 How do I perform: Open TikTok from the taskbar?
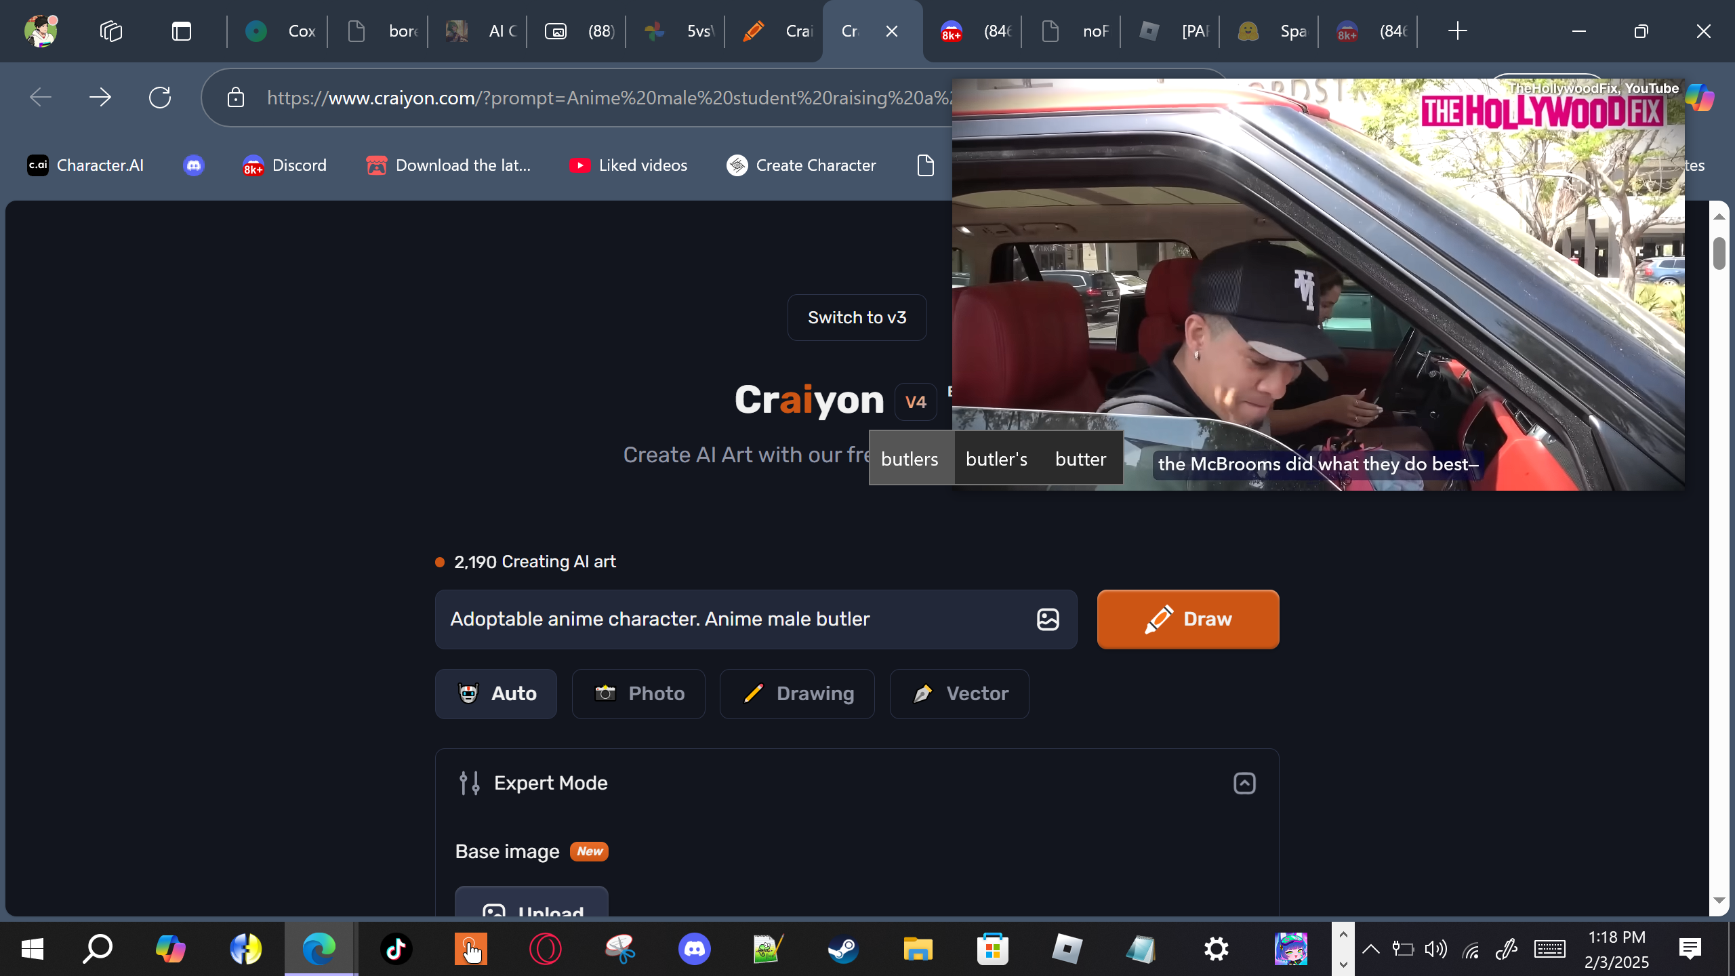click(396, 949)
